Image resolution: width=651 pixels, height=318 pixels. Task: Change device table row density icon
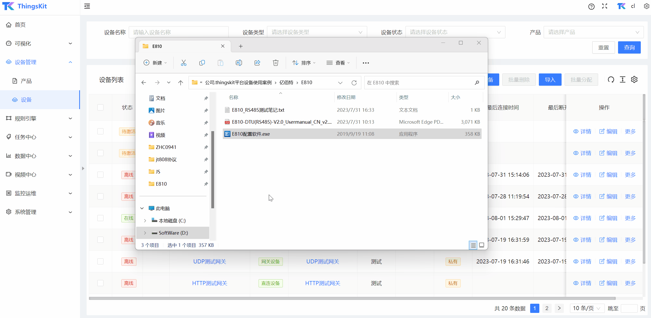623,80
